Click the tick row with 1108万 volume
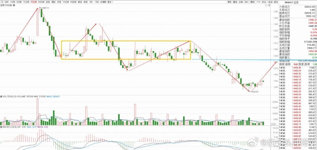The width and height of the screenshot is (317, 150). pos(298,68)
